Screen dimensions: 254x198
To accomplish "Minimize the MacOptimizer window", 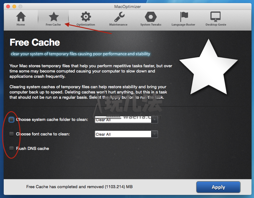I will tap(14, 6).
